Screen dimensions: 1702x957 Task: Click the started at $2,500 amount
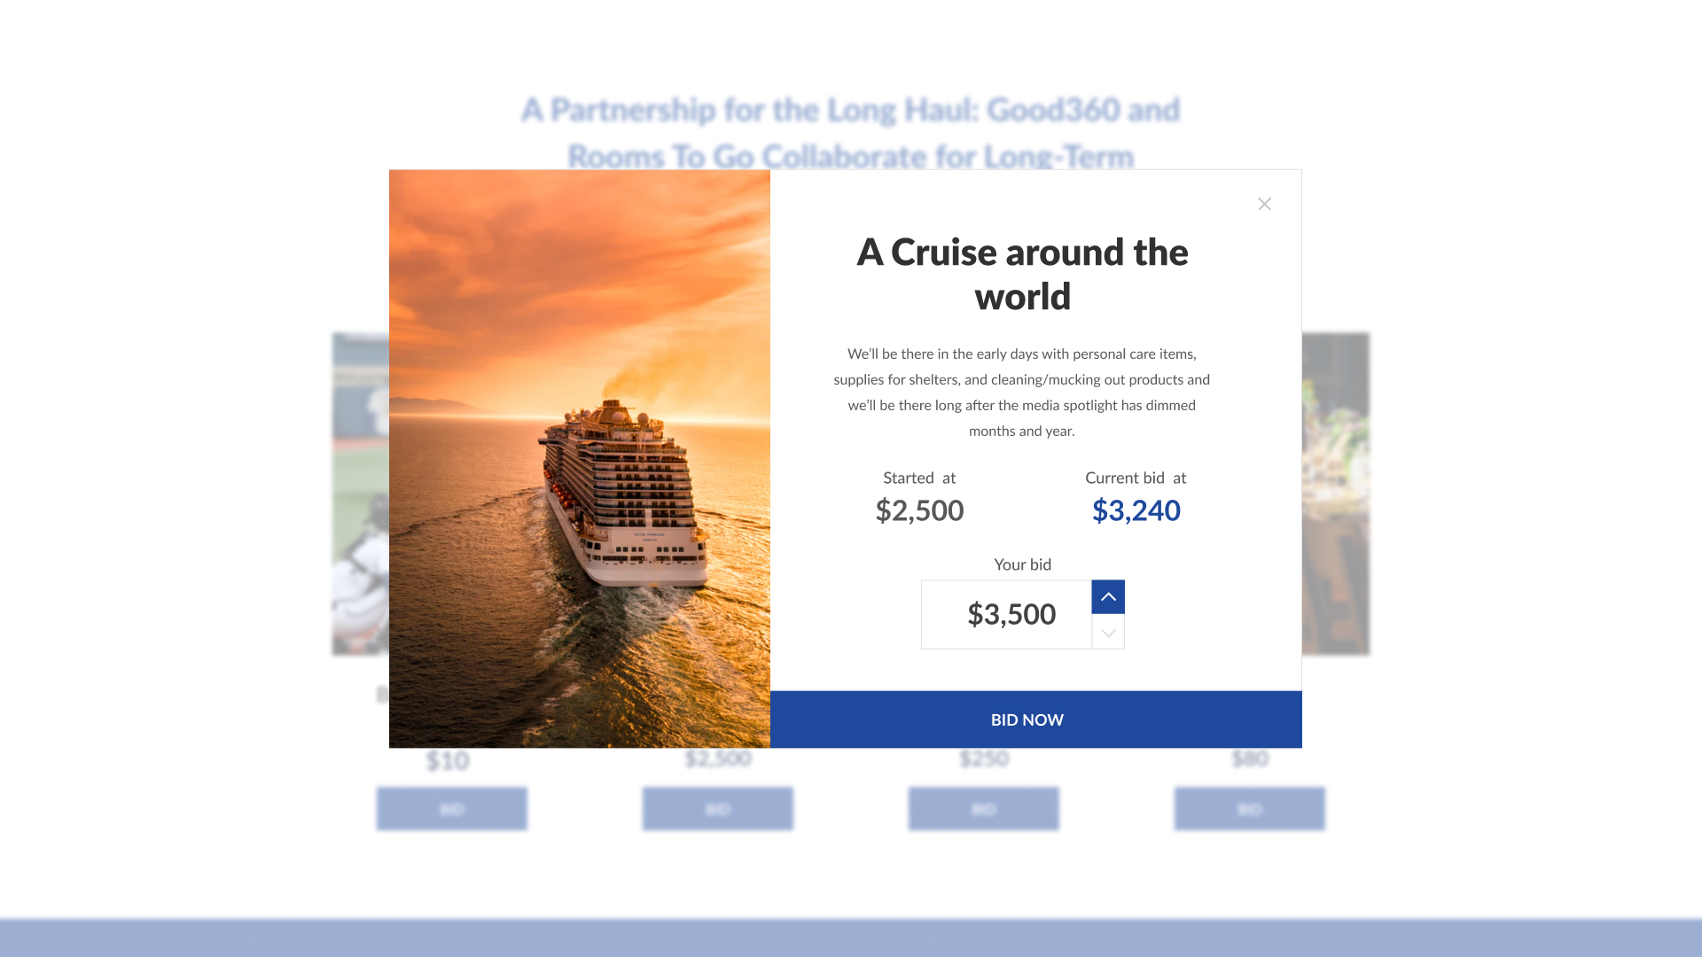(919, 510)
